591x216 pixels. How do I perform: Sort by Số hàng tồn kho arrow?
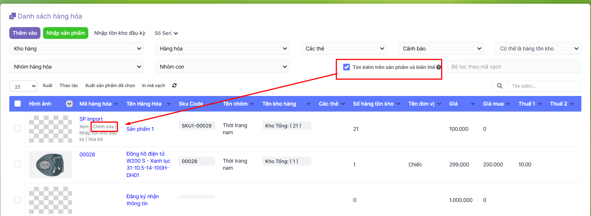tap(398, 104)
